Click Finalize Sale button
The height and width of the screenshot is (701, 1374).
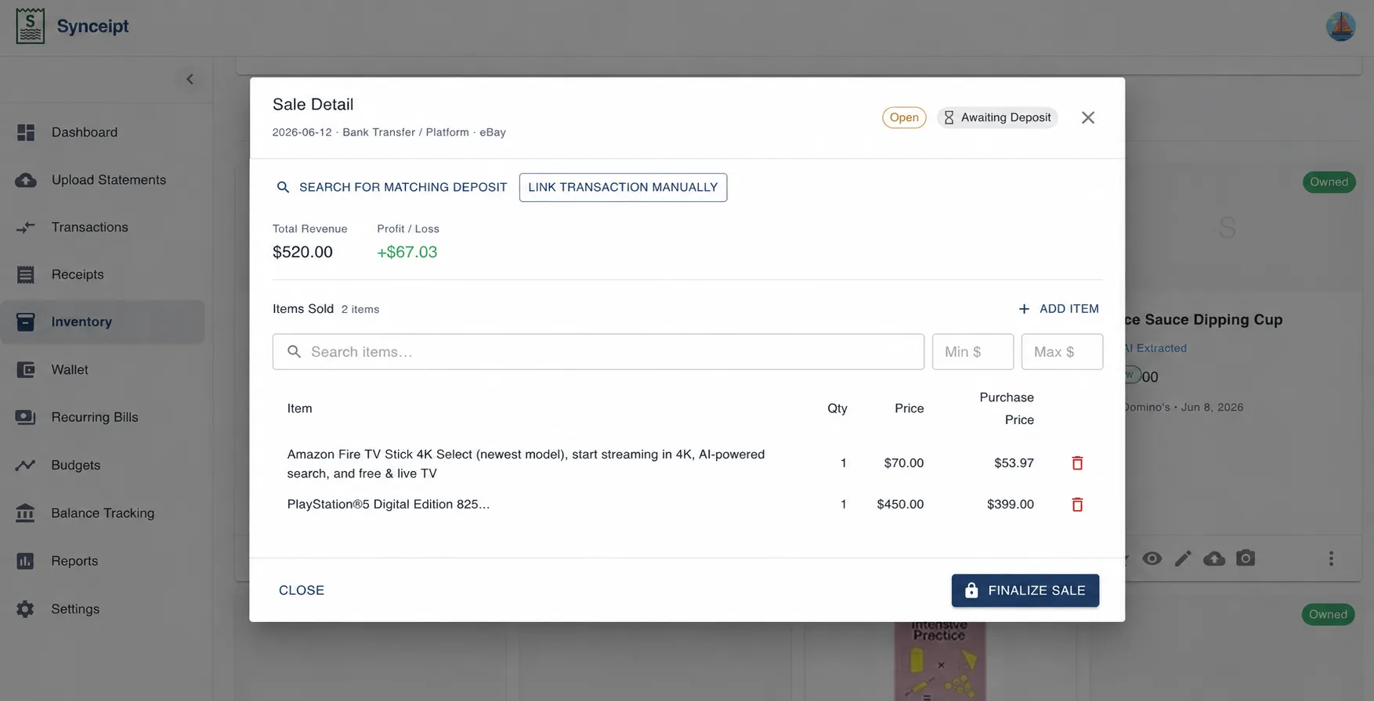(x=1025, y=591)
